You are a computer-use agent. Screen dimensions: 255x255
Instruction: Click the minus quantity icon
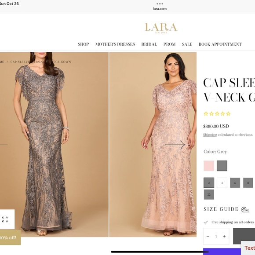coord(208,236)
